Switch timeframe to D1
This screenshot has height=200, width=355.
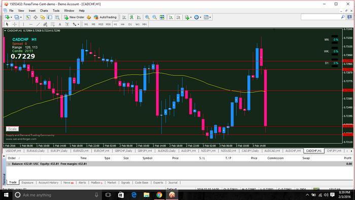[x=130, y=24]
